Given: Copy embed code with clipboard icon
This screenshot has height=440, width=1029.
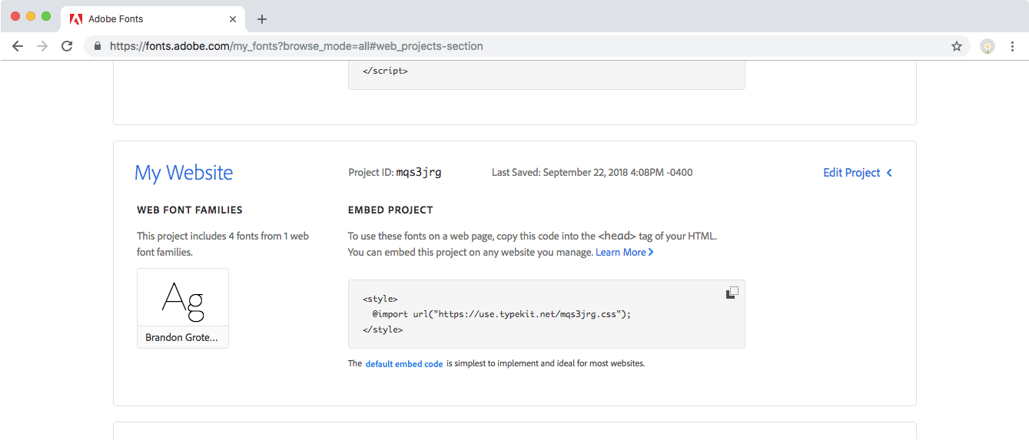Looking at the screenshot, I should (732, 293).
